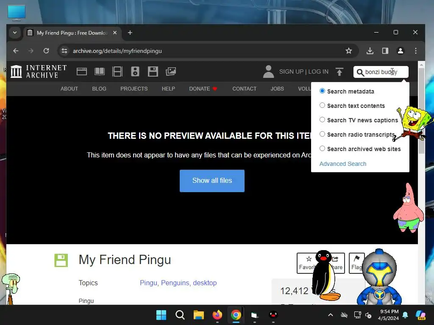Click the Pingu app icon in taskbar
This screenshot has height=325, width=434.
273,315
